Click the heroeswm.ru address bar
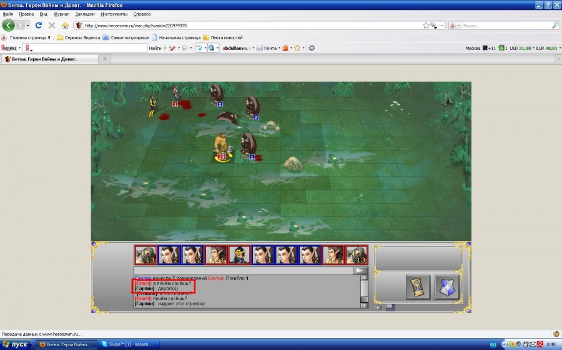Screen dimensions: 562x350 coord(251,26)
